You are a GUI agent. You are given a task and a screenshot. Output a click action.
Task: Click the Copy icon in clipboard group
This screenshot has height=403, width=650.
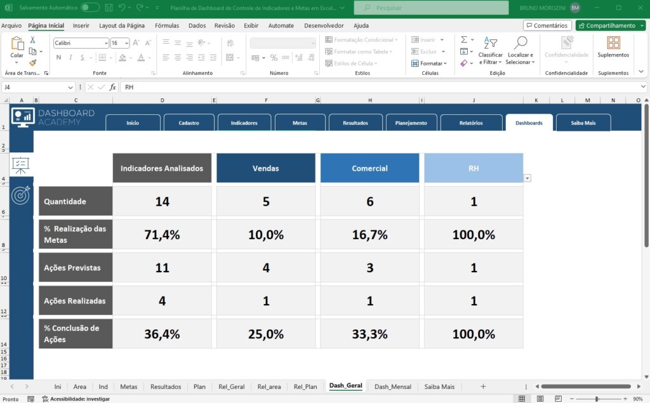coord(33,51)
